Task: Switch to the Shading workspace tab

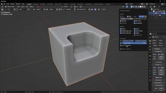Action: [x=66, y=4]
